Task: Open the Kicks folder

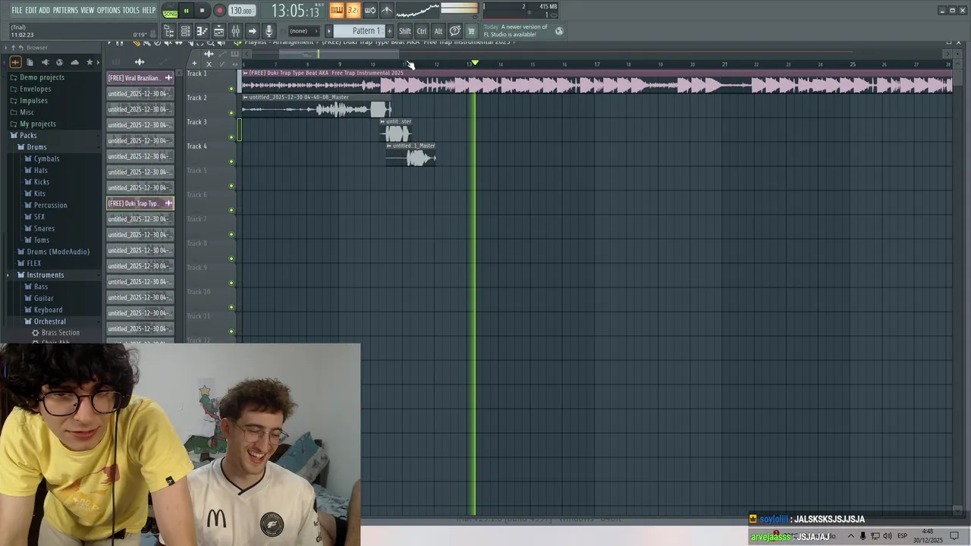Action: (42, 182)
